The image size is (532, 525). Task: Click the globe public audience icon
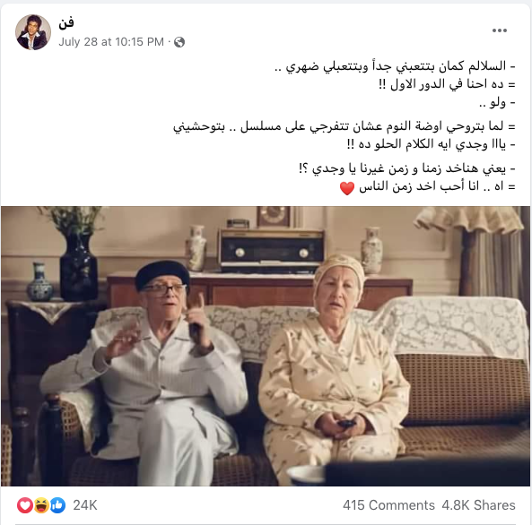click(x=179, y=42)
